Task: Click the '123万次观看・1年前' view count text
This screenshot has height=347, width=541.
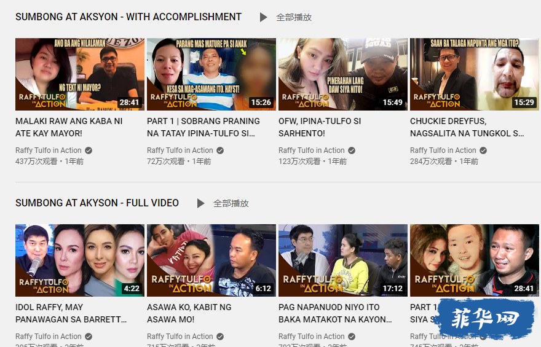Action: point(312,162)
